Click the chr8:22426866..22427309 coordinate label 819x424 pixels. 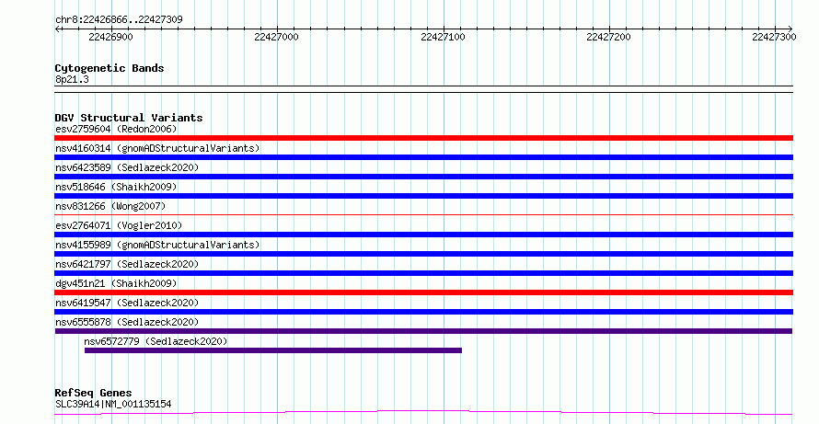point(119,20)
